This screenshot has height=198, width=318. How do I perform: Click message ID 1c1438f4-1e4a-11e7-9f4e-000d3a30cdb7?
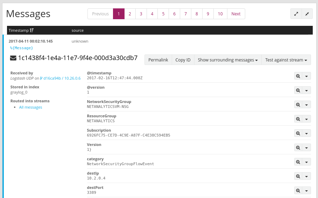pos(78,58)
